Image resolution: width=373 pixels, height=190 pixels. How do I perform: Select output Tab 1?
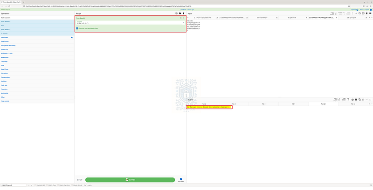pos(204,104)
